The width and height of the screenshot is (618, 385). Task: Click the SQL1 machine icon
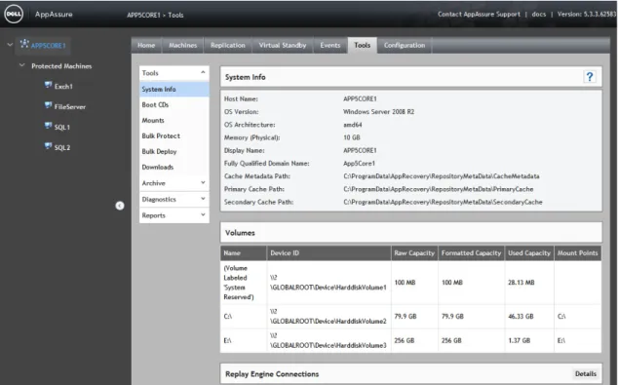(x=48, y=126)
